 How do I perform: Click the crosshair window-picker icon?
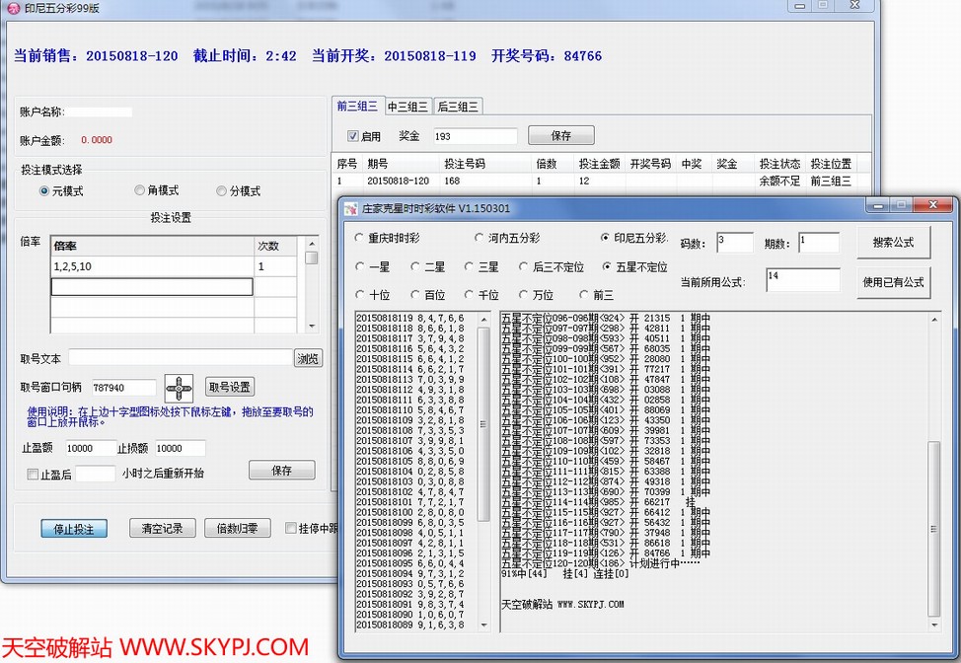[x=179, y=388]
